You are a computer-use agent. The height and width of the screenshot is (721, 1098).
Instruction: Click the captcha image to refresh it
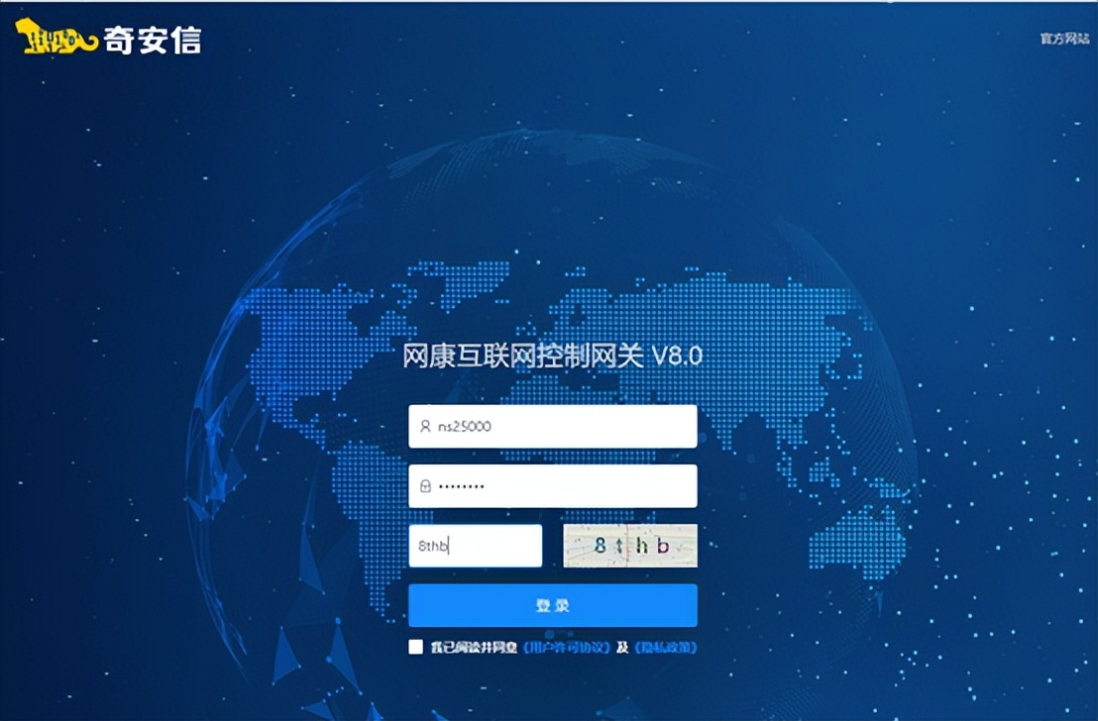[629, 545]
